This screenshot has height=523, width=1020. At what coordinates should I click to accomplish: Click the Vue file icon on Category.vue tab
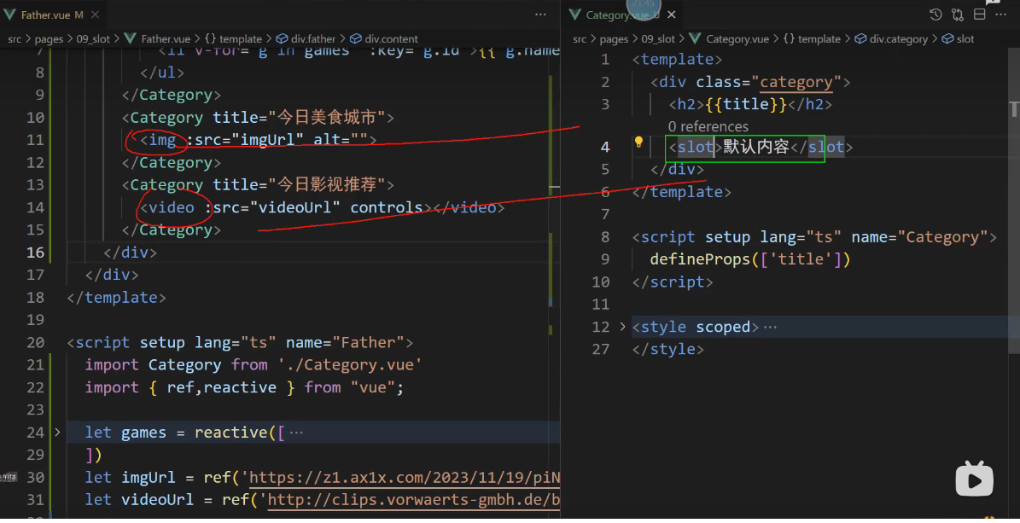pyautogui.click(x=574, y=15)
